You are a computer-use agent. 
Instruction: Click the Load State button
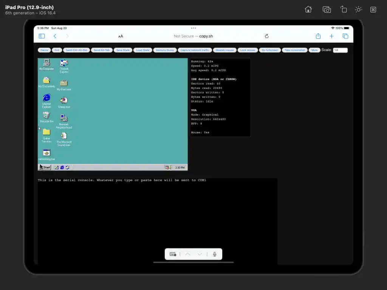(x=142, y=50)
